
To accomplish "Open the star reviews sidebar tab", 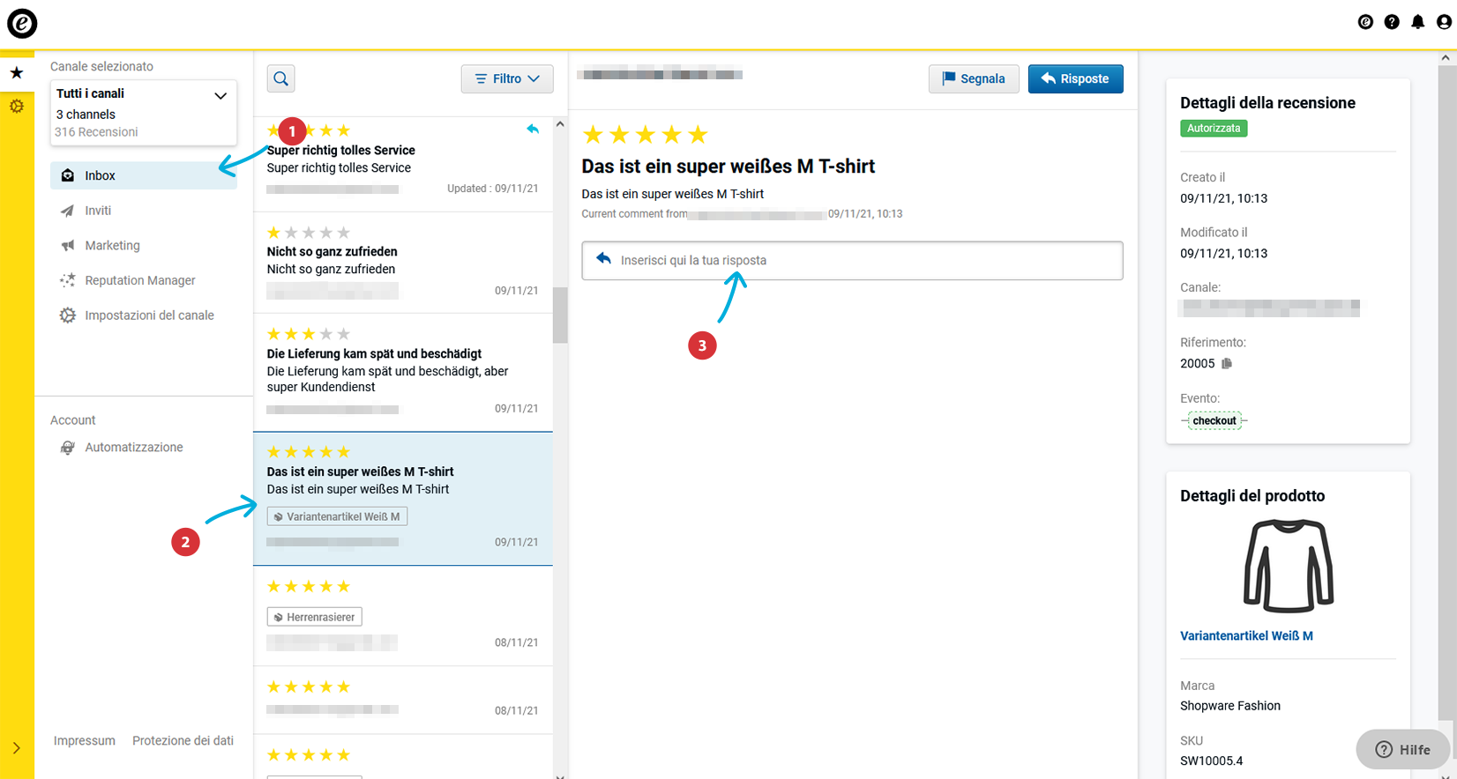I will (17, 73).
